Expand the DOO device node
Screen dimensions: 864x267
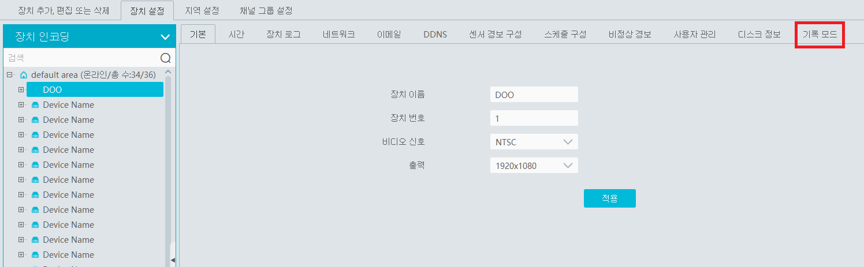pos(21,90)
